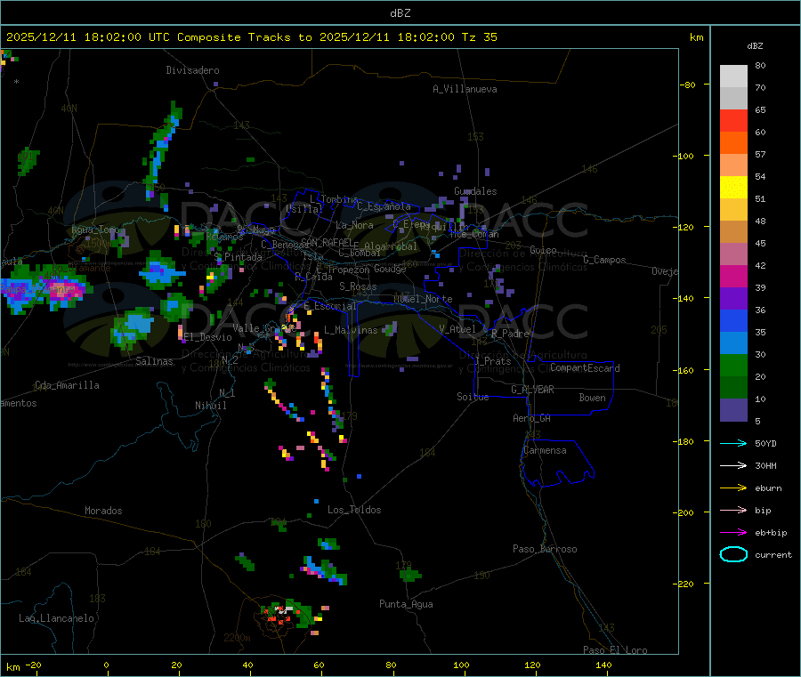Click the A_Villanueva map label
The height and width of the screenshot is (677, 801).
click(465, 89)
